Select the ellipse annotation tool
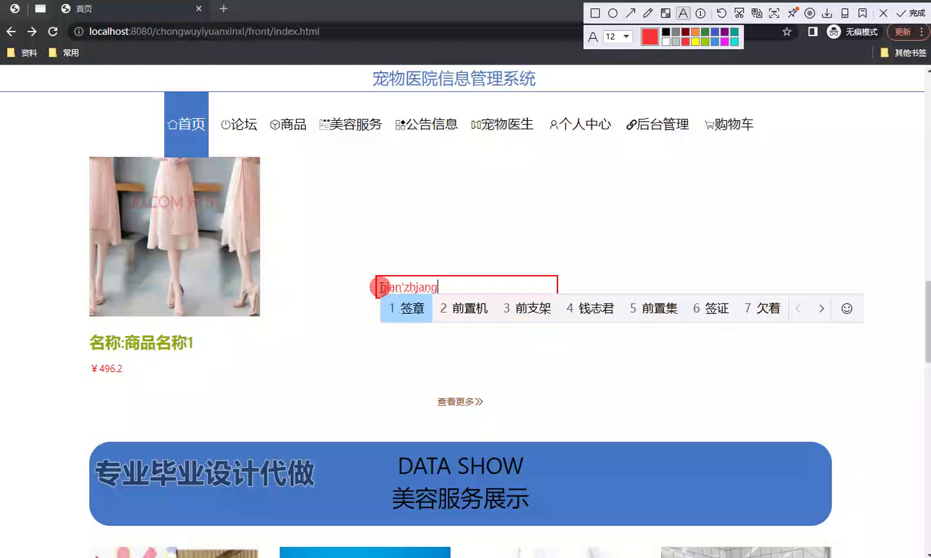 (613, 13)
